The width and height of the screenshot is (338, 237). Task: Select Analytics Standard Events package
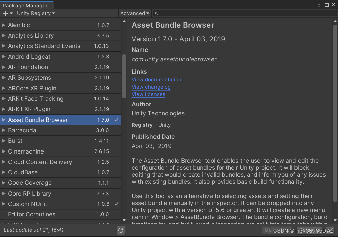click(61, 46)
